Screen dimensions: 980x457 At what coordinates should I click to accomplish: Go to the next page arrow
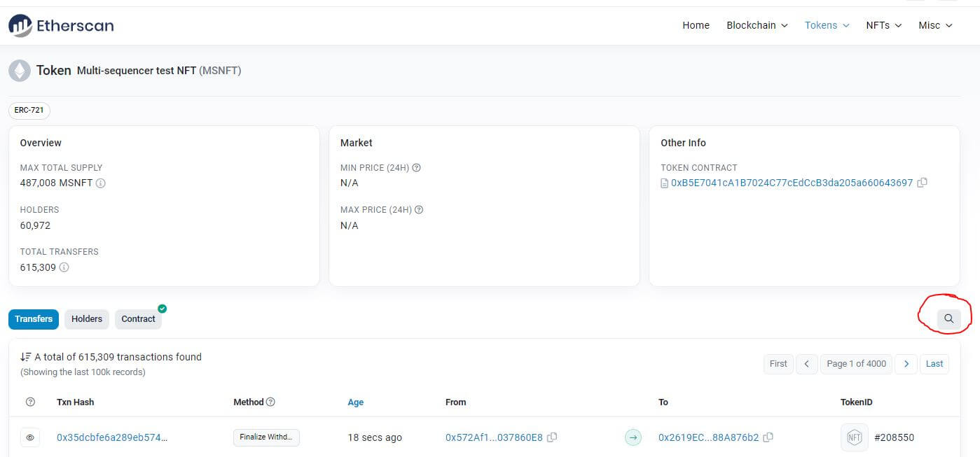coord(906,364)
